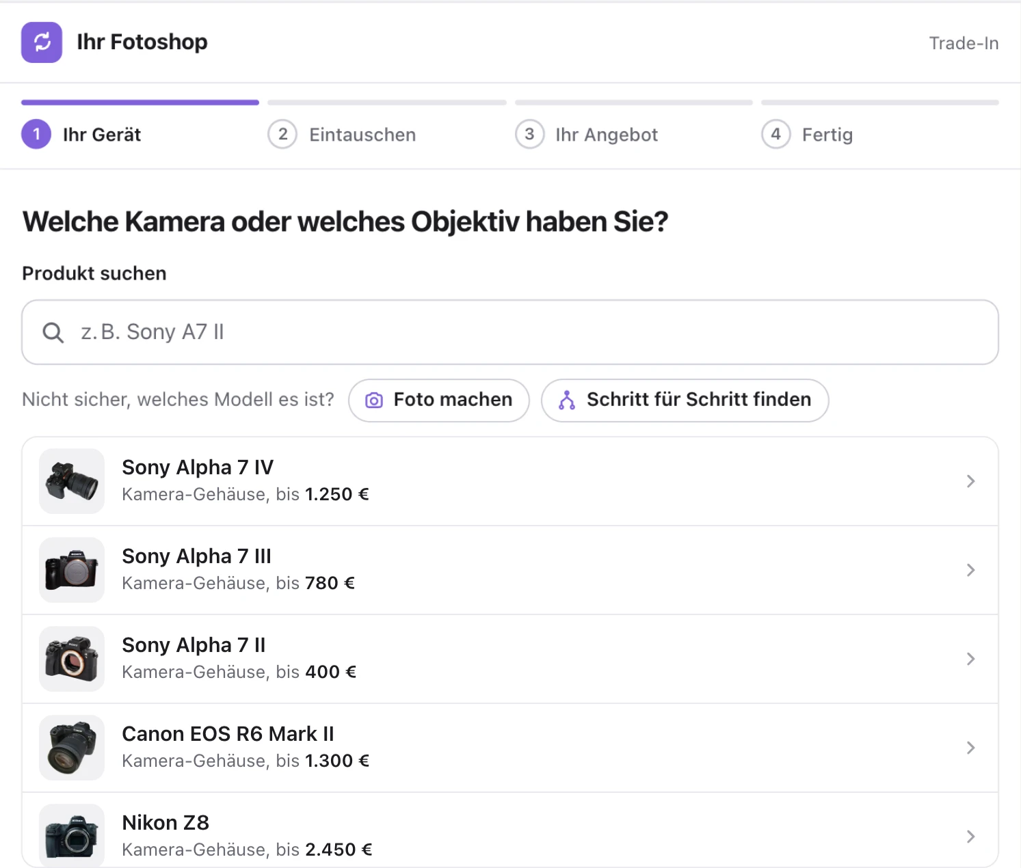Select the Sony Alpha 7 III thumbnail

click(72, 570)
